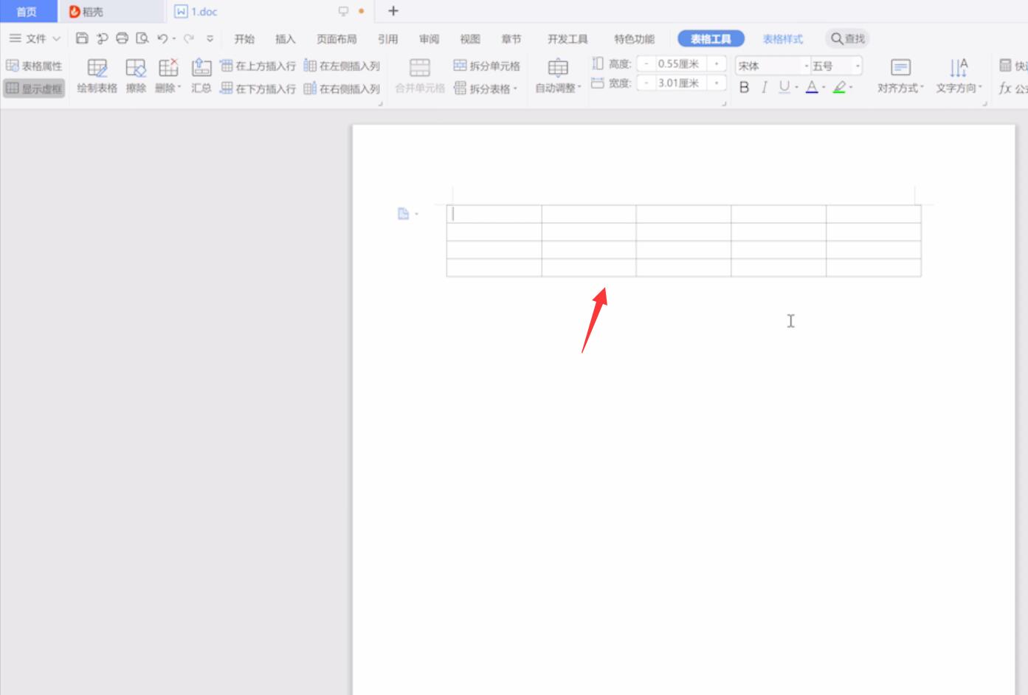Open the 审阅 Review tab
This screenshot has height=695, width=1028.
[429, 39]
